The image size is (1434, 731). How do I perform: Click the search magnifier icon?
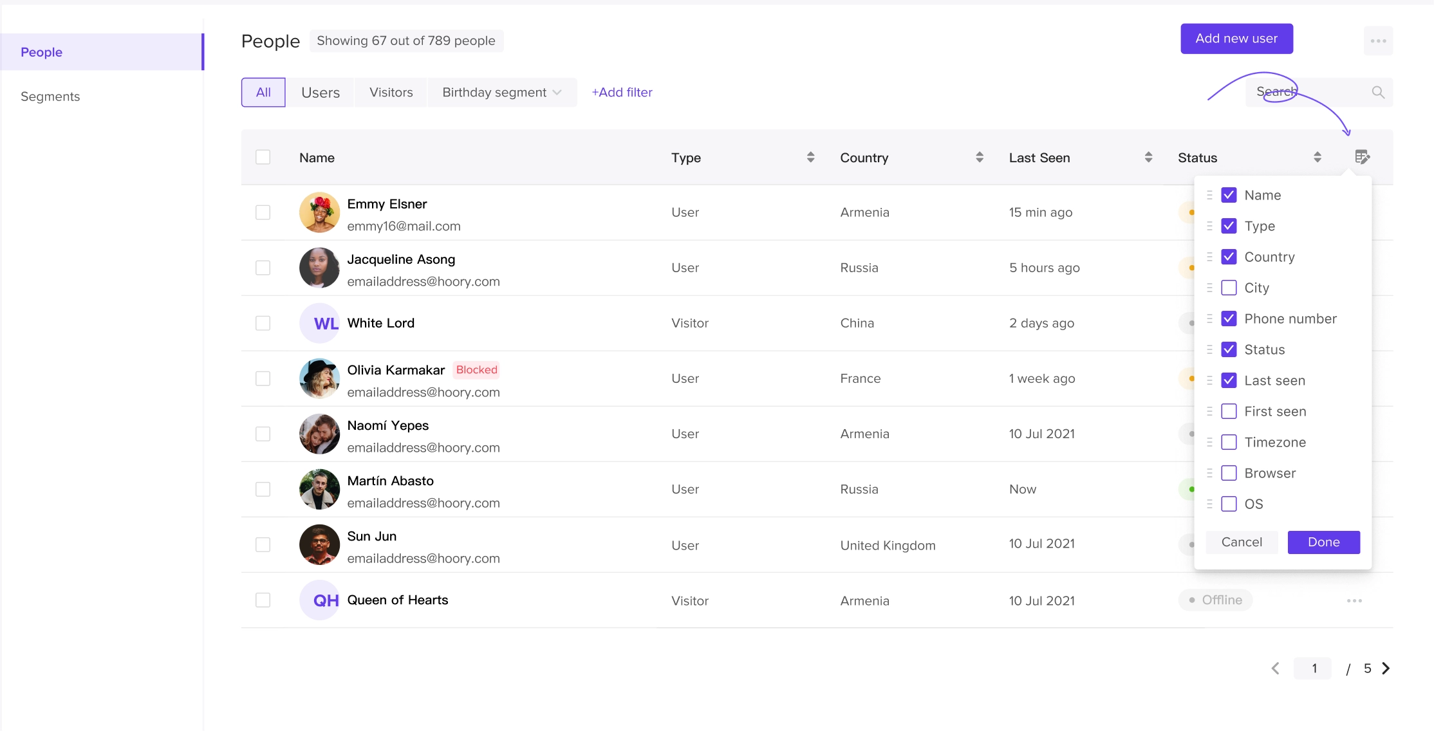pos(1378,93)
